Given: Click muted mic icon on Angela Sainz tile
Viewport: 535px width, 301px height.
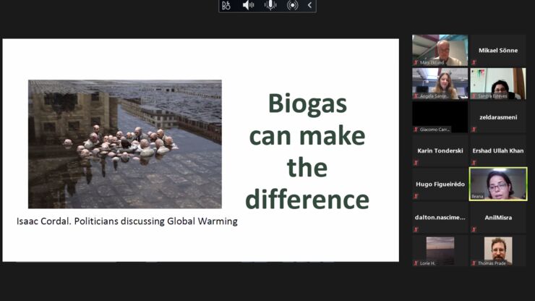Looking at the screenshot, I should 416,96.
